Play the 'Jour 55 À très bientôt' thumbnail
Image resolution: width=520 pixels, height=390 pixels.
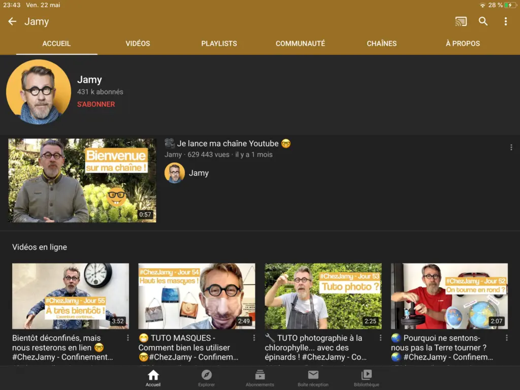pyautogui.click(x=70, y=296)
